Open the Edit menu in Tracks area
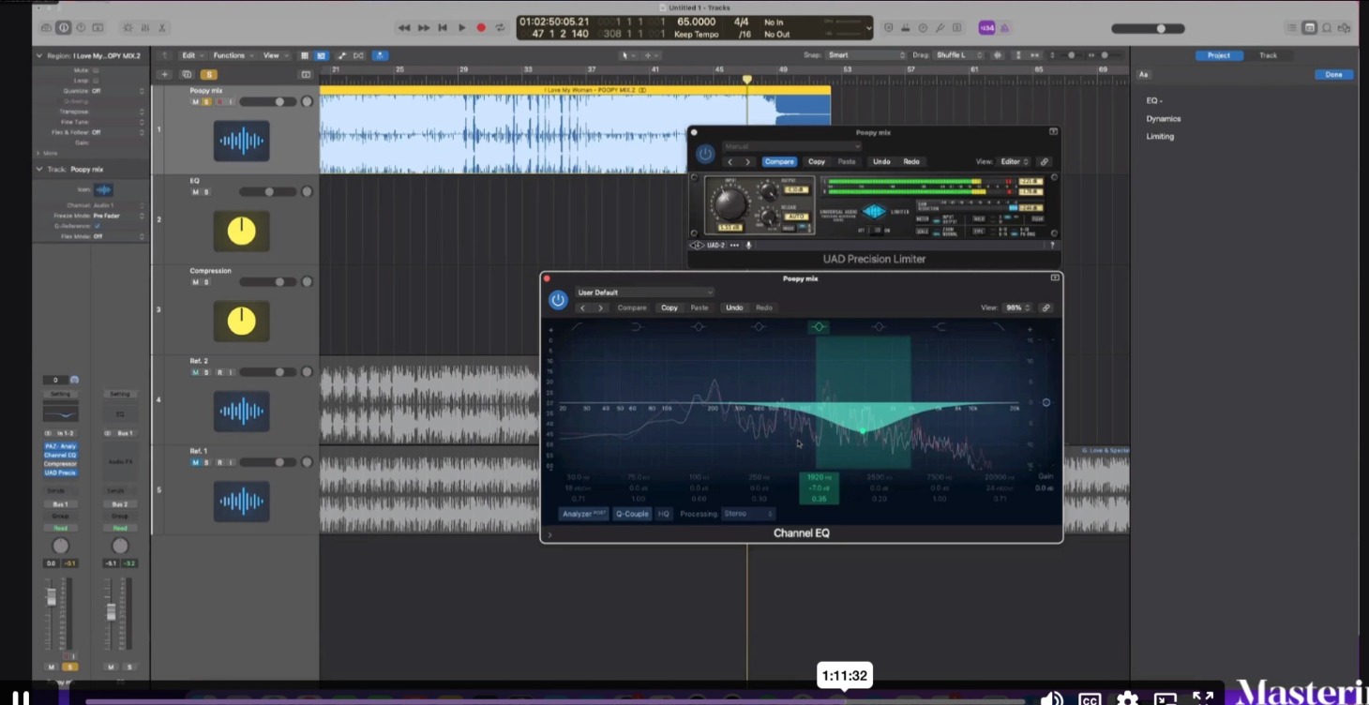 point(192,55)
